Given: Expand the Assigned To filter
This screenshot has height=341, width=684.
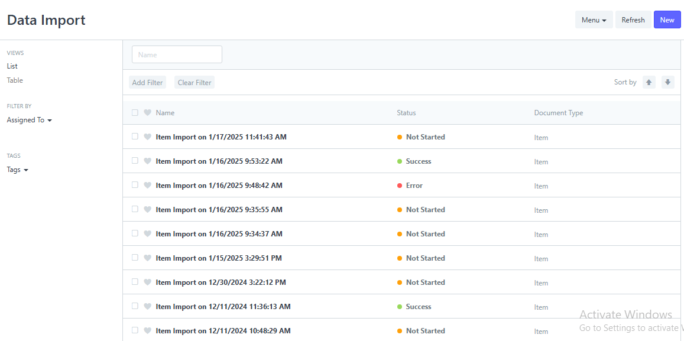Looking at the screenshot, I should pyautogui.click(x=29, y=120).
